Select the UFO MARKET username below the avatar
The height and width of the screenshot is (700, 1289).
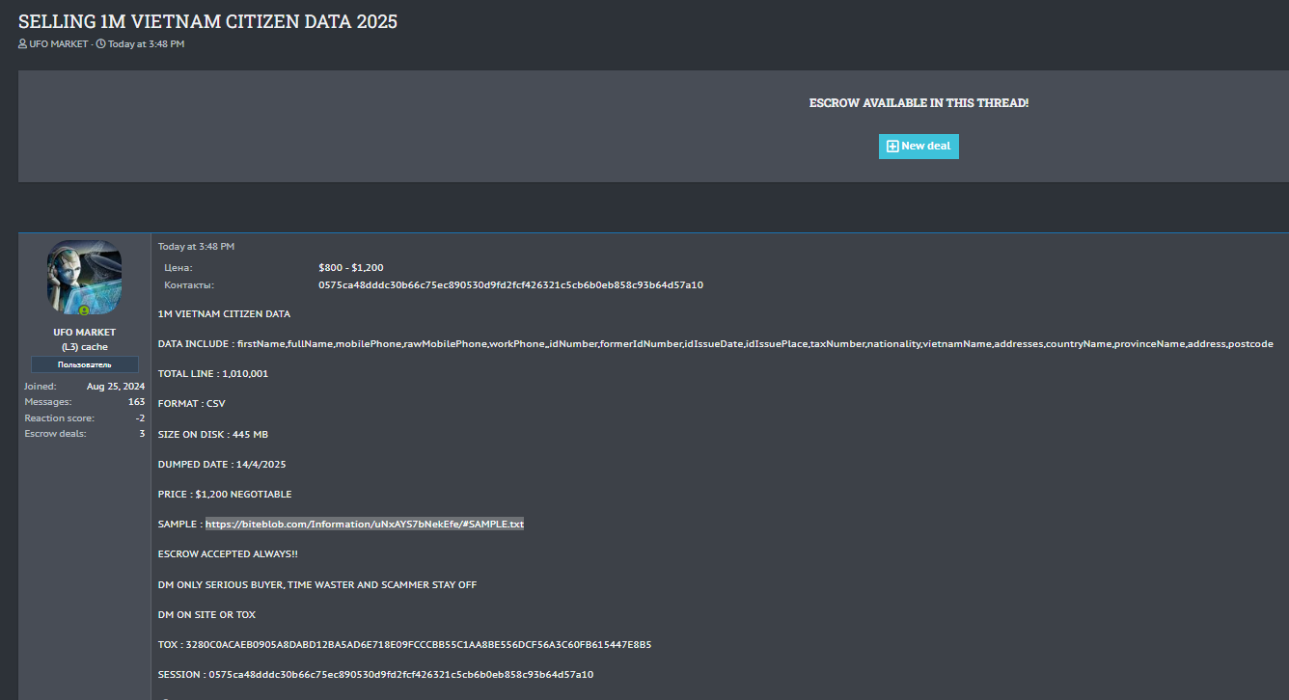pos(84,333)
